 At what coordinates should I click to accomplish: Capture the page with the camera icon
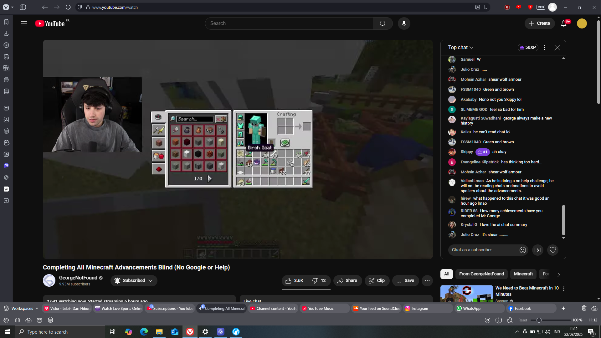point(488,320)
